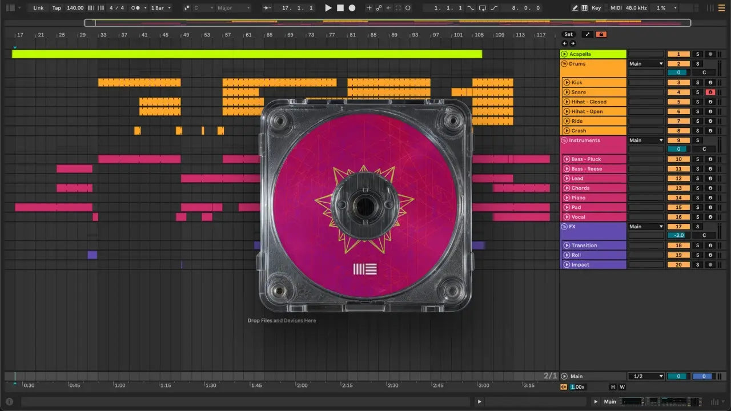Open the Drums group output Main dropdown
The image size is (731, 411).
(646, 64)
